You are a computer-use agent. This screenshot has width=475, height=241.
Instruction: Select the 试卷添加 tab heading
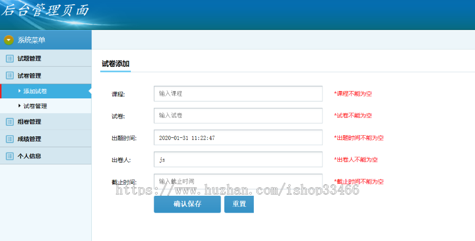(116, 64)
